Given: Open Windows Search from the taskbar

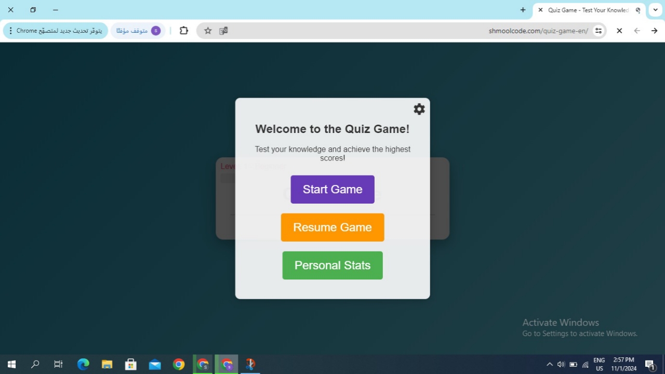Looking at the screenshot, I should click(35, 364).
